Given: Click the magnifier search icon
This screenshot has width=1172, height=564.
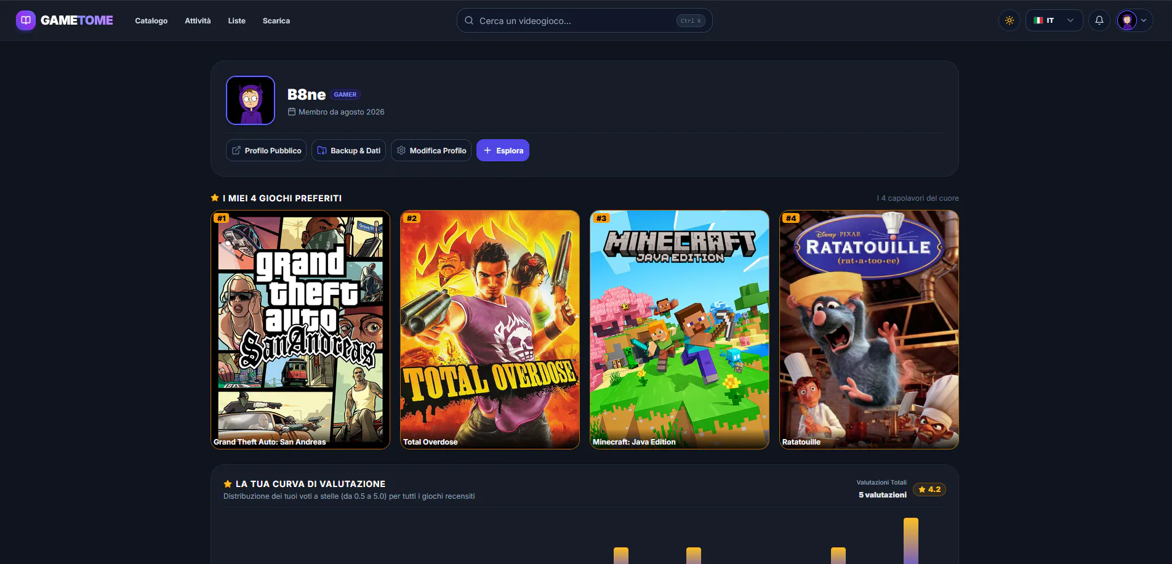Looking at the screenshot, I should [x=469, y=20].
